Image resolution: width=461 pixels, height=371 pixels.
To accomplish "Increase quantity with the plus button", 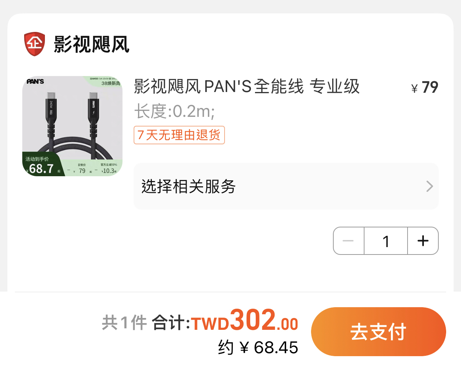I will click(423, 241).
